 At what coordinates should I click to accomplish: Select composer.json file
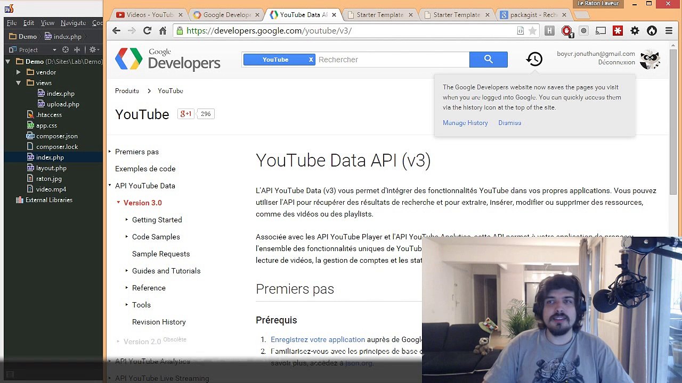(52, 136)
